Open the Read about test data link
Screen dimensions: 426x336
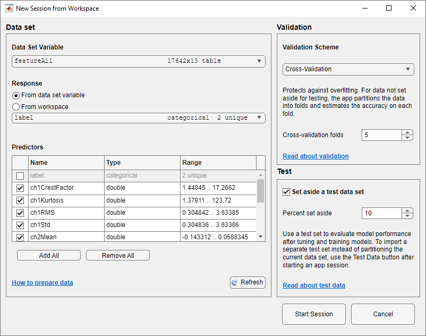313,285
